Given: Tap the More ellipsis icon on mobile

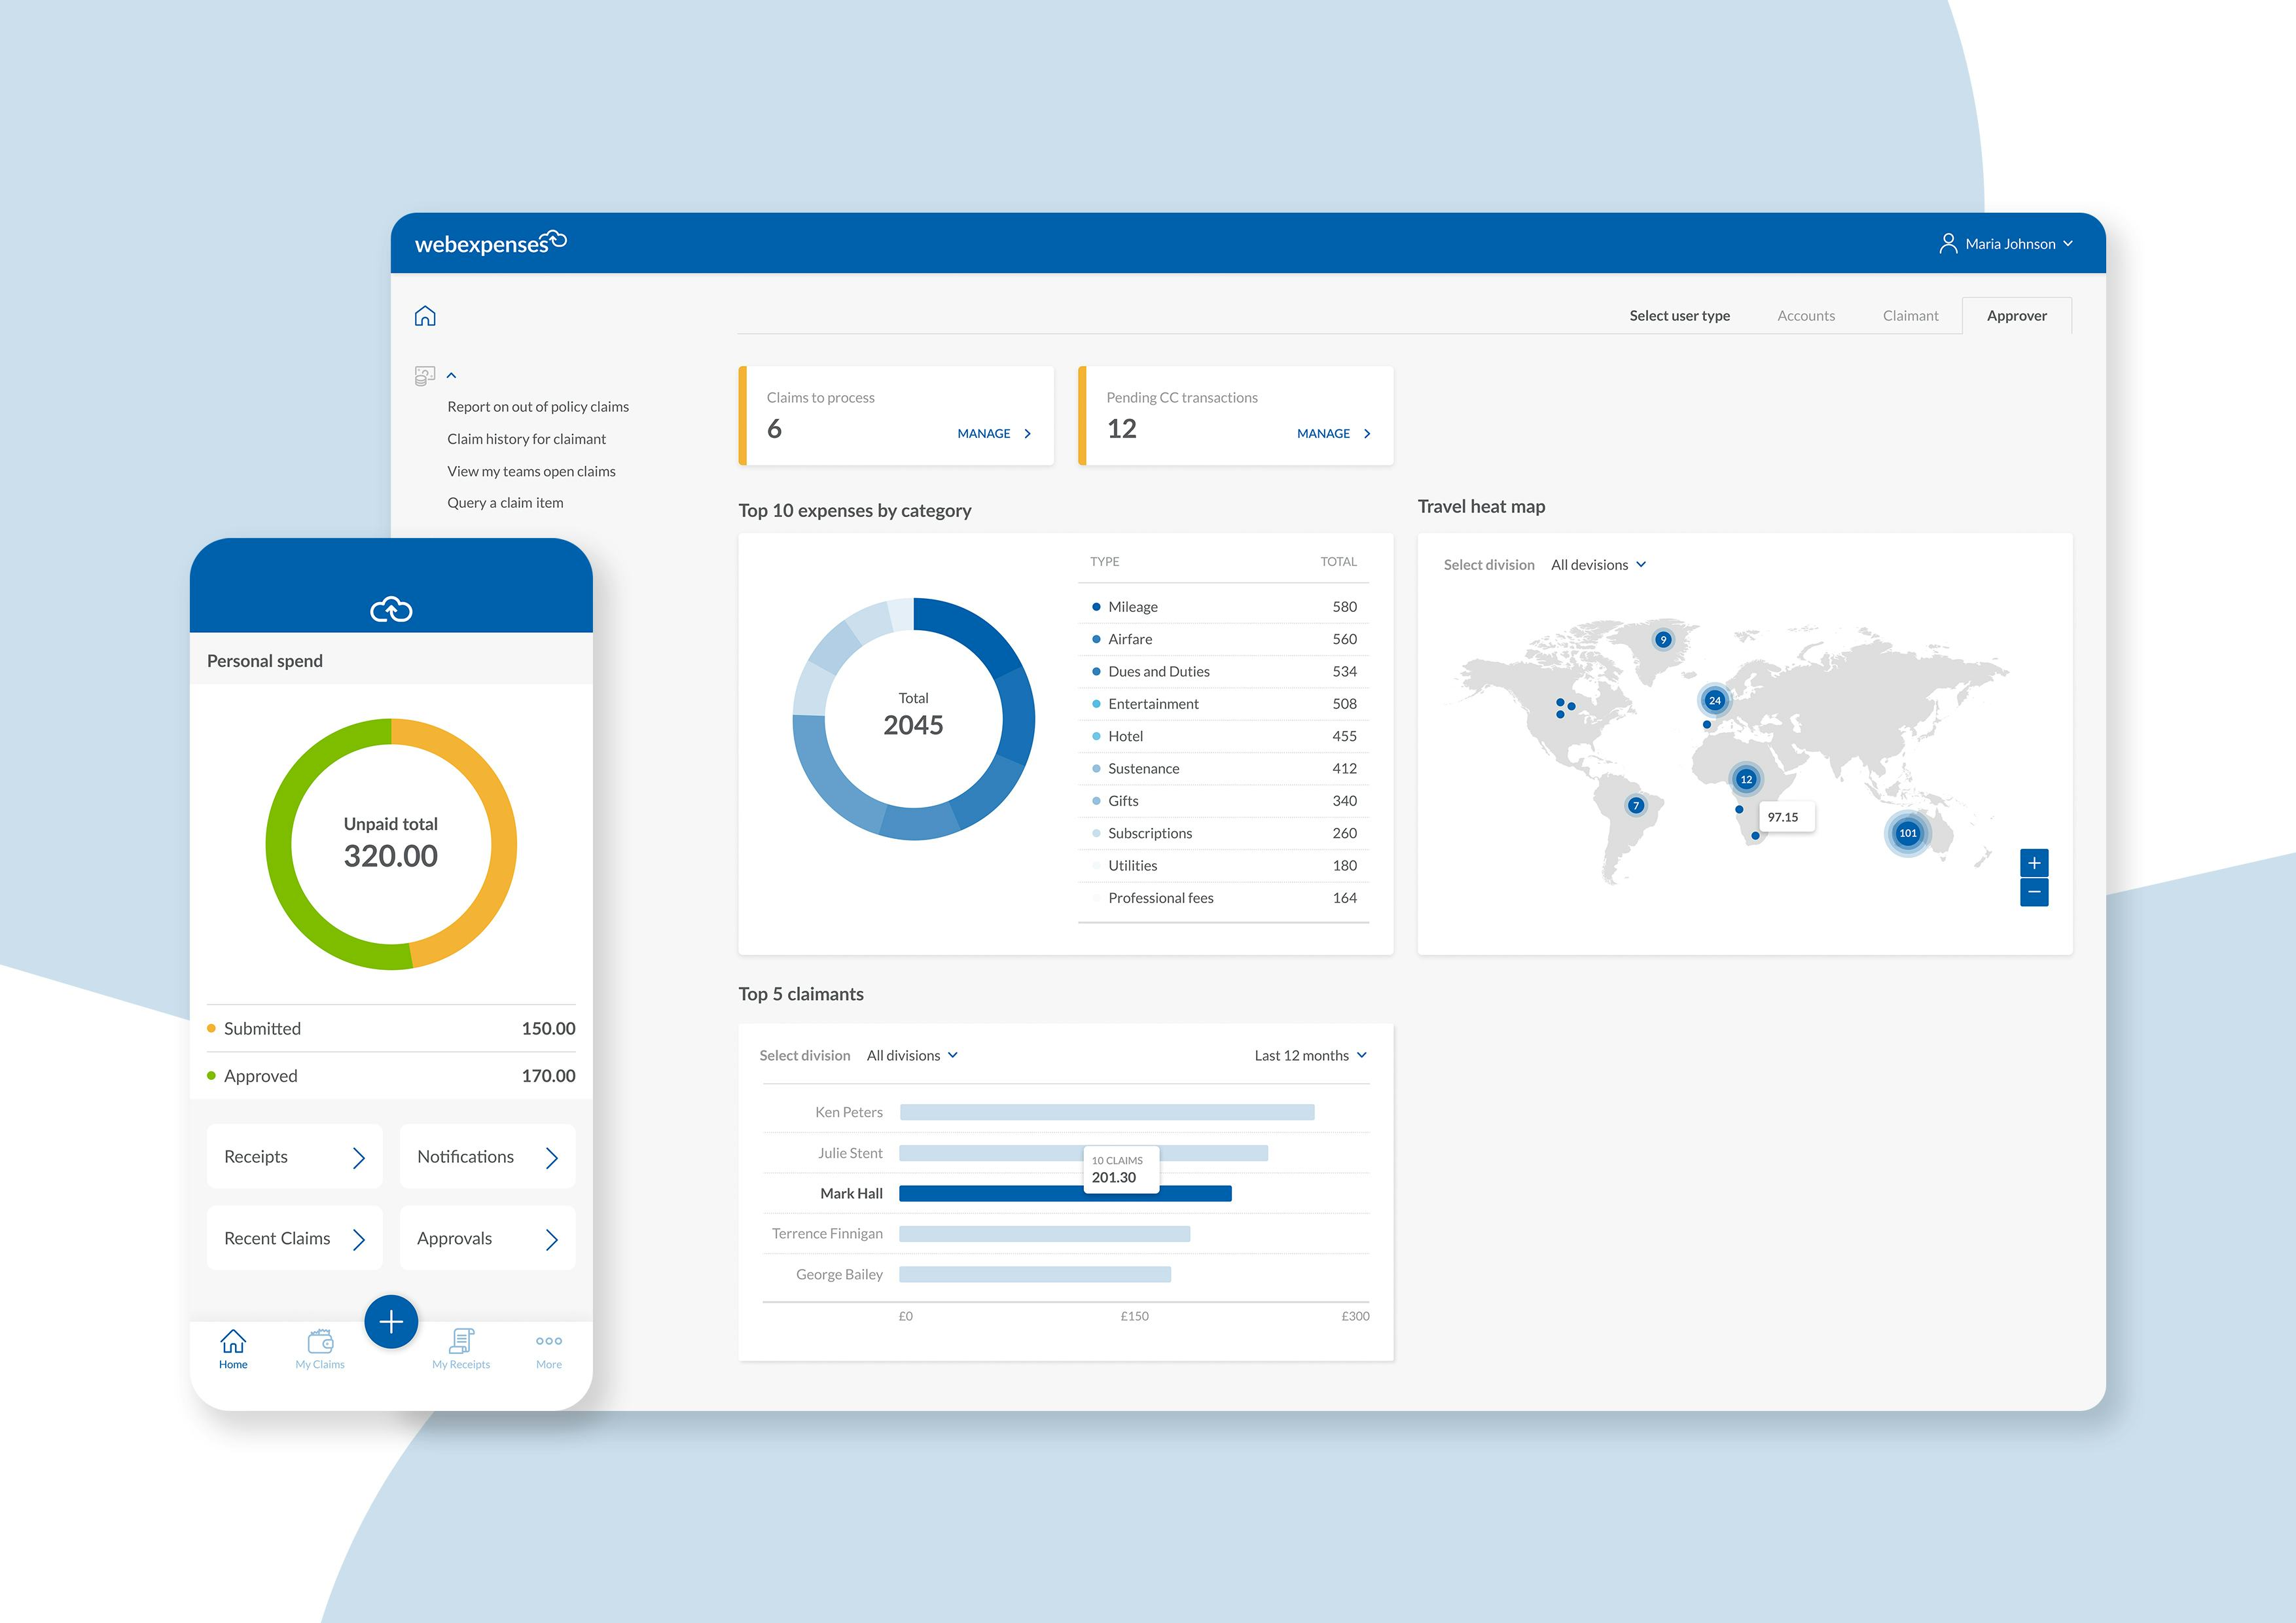Looking at the screenshot, I should (x=547, y=1341).
